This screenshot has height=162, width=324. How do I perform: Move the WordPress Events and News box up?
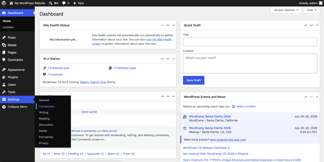click(x=306, y=97)
